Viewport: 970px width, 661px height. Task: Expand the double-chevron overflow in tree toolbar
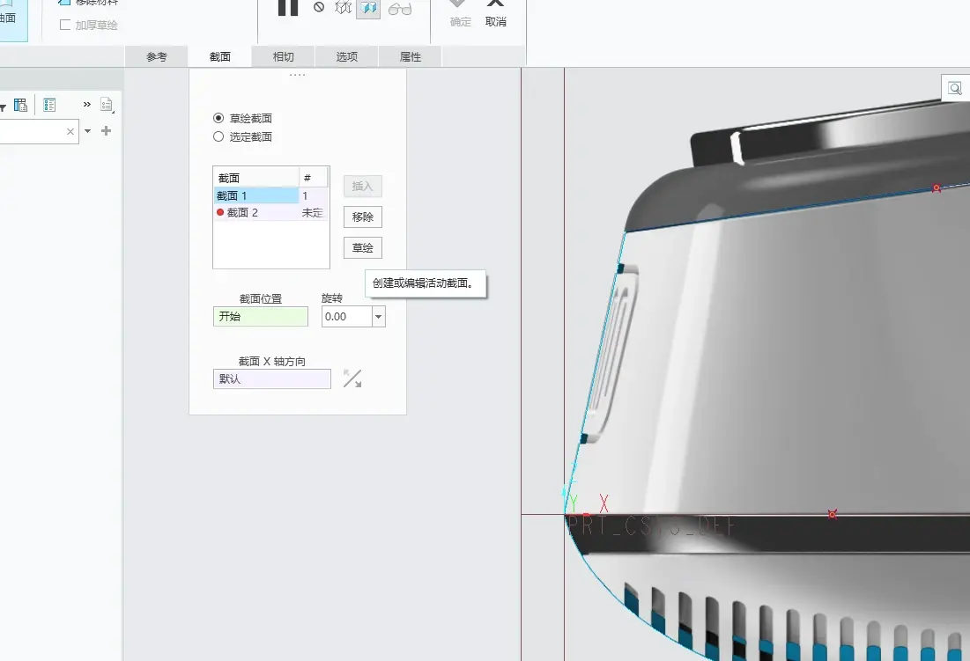click(x=87, y=105)
